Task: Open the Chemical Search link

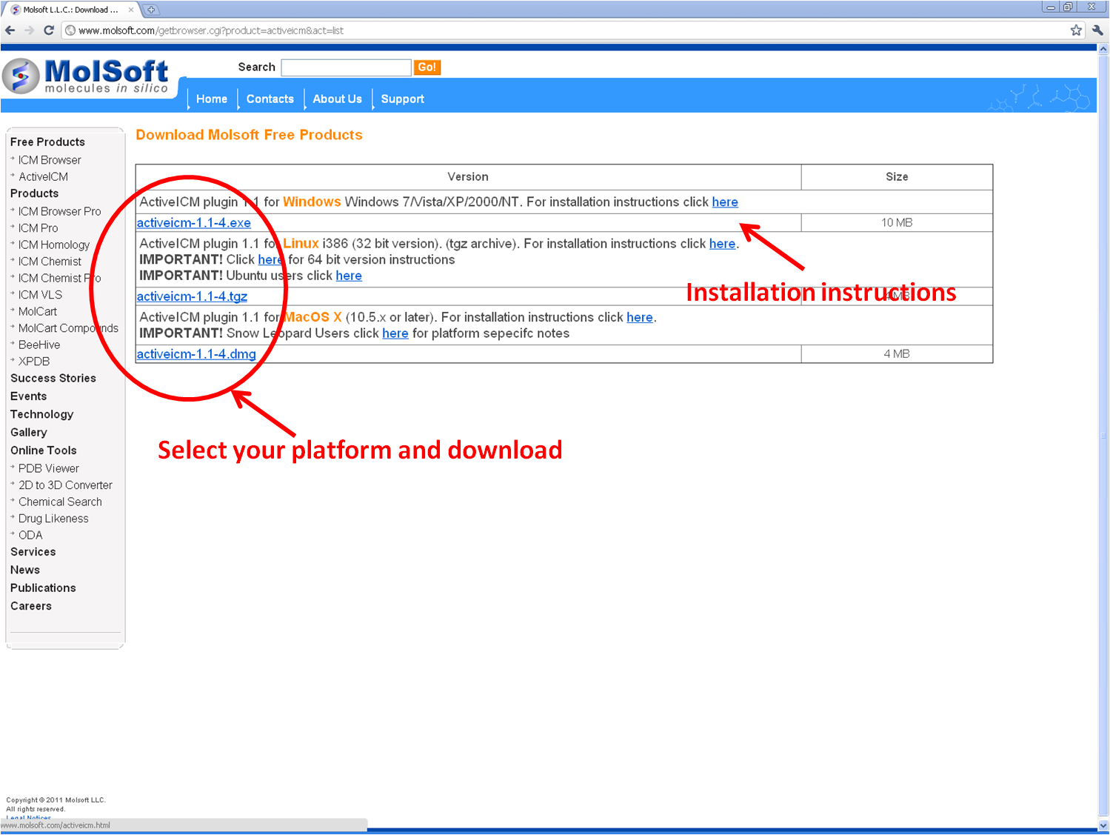Action: coord(60,502)
